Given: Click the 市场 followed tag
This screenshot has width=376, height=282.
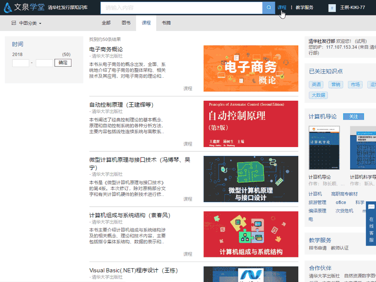Looking at the screenshot, I should [x=355, y=84].
